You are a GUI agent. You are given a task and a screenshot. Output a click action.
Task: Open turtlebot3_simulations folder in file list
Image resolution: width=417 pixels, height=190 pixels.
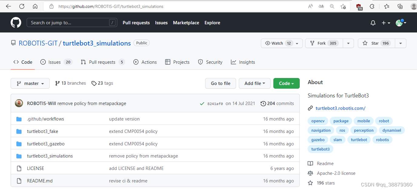point(50,156)
